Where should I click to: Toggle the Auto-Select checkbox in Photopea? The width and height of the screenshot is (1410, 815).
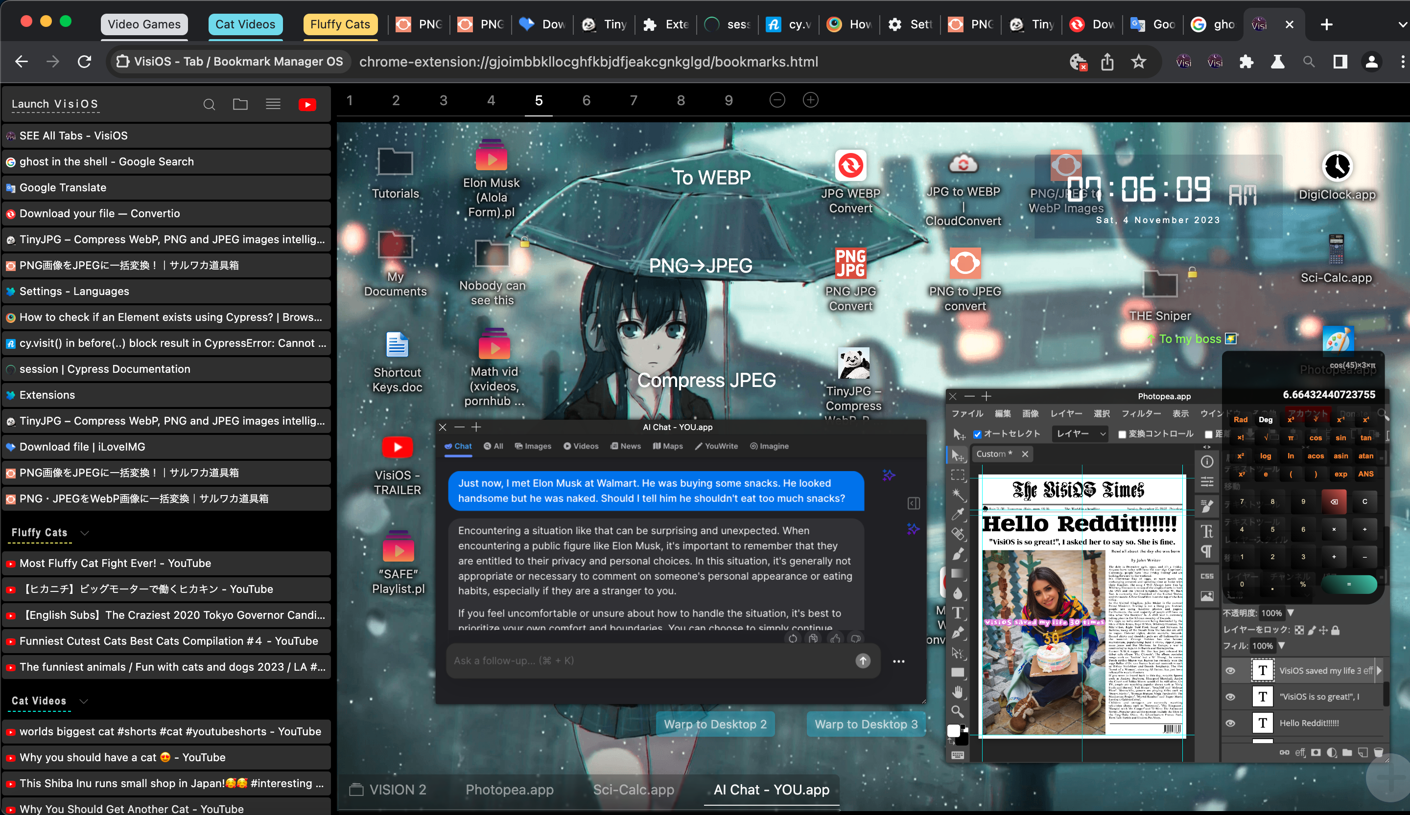click(978, 434)
